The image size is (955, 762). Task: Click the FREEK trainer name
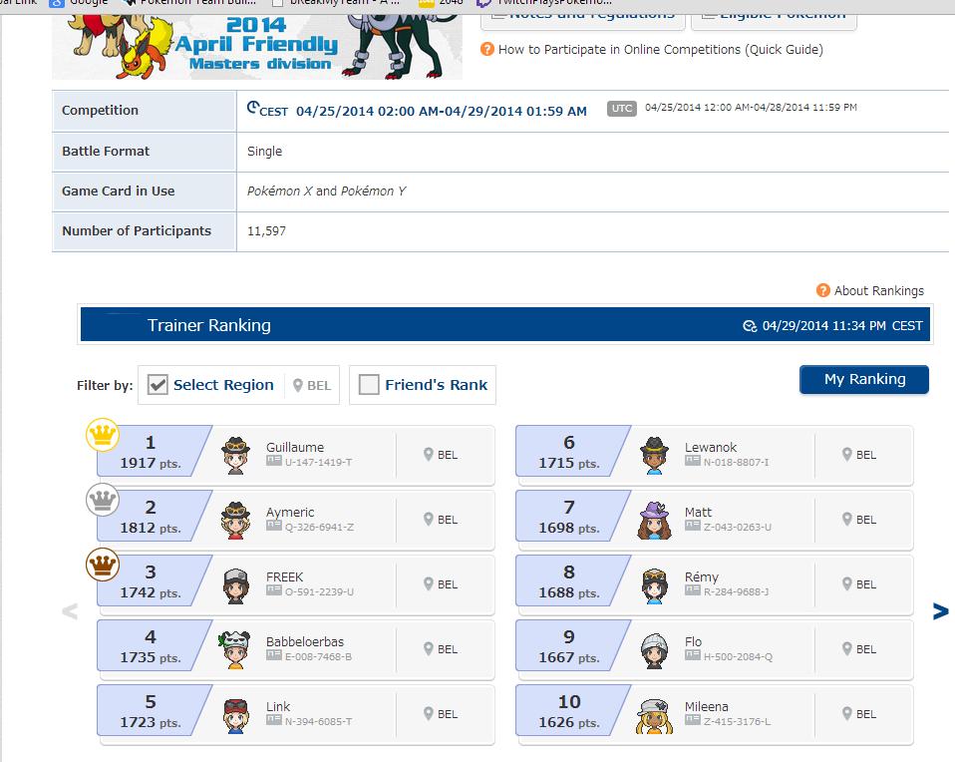[284, 576]
